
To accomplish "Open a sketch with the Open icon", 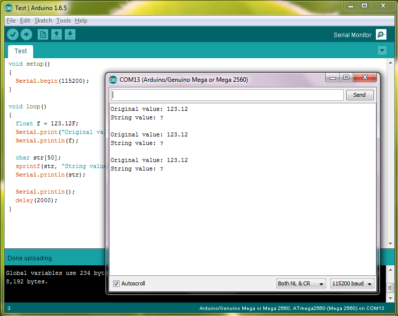I will [56, 35].
